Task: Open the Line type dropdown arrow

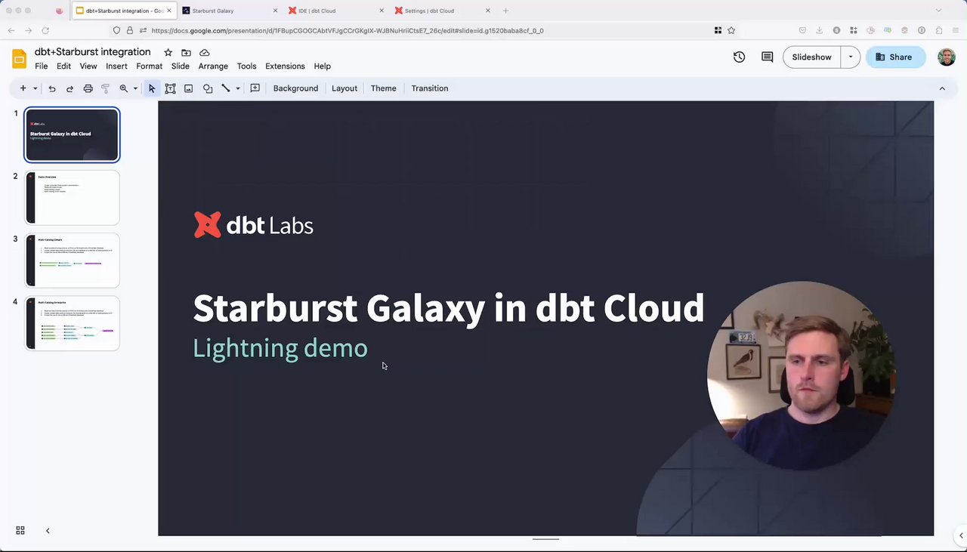Action: pyautogui.click(x=238, y=88)
